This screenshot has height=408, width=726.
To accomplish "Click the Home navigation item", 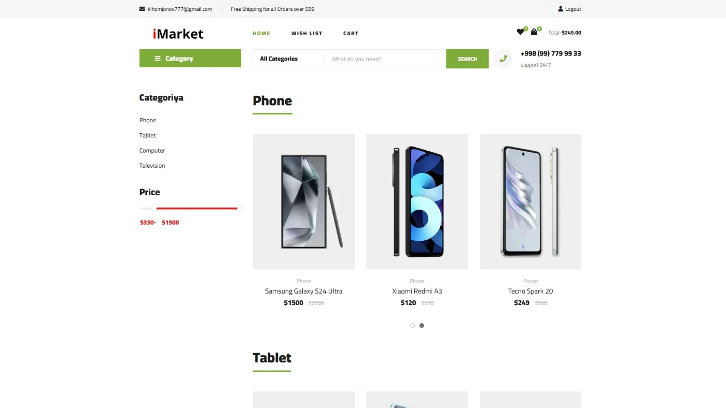I will pyautogui.click(x=261, y=33).
